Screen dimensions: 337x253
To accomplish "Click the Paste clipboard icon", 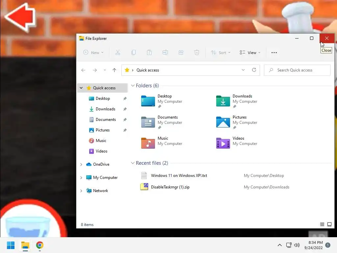I will pyautogui.click(x=149, y=52).
